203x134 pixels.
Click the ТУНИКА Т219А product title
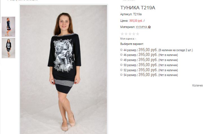[x=138, y=8]
